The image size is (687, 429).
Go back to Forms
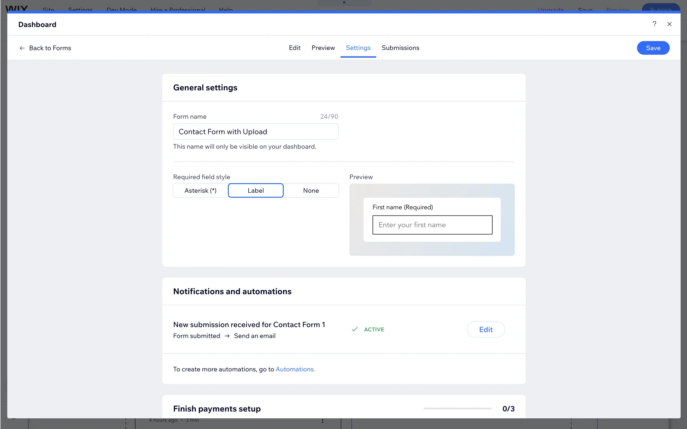pos(50,48)
